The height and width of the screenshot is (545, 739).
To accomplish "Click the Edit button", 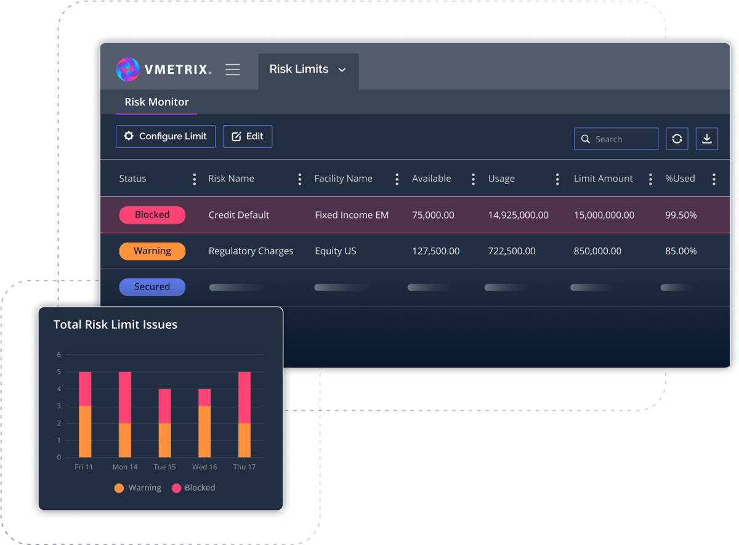I will (248, 137).
